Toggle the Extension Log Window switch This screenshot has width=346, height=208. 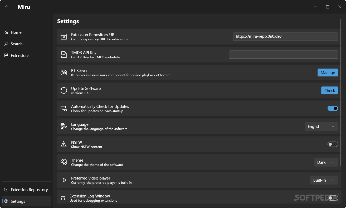[333, 198]
